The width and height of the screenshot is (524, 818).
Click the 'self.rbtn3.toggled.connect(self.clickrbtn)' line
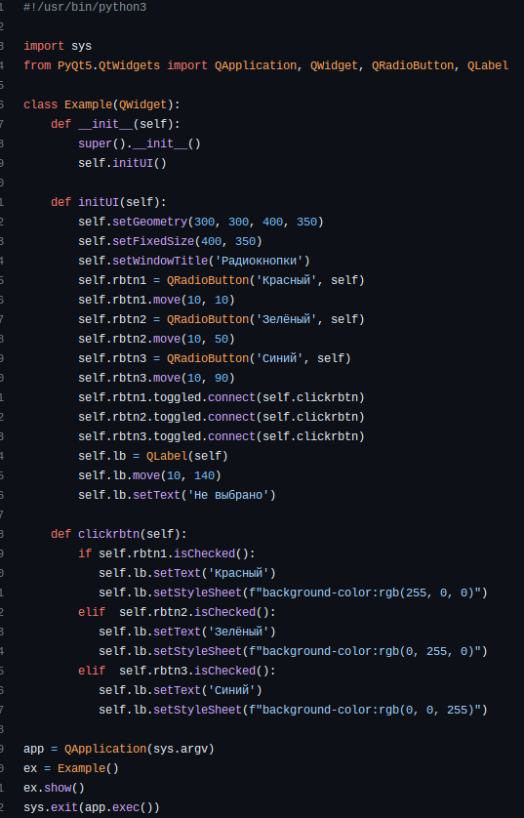click(222, 436)
